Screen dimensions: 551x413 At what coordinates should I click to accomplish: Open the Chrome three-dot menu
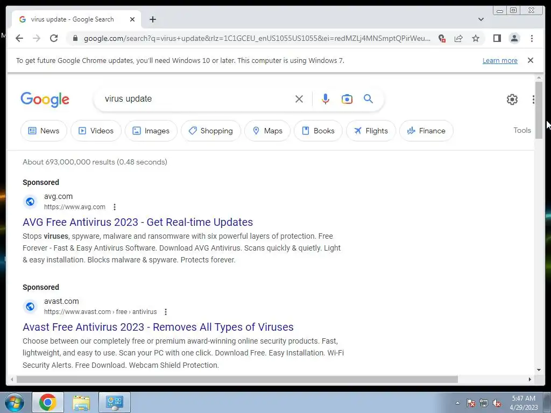tap(532, 38)
